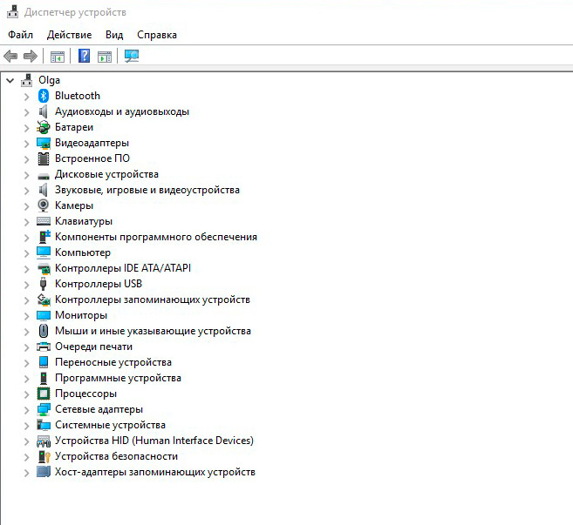
Task: Select Мыши и иные указывающие устройства
Action: pos(153,331)
